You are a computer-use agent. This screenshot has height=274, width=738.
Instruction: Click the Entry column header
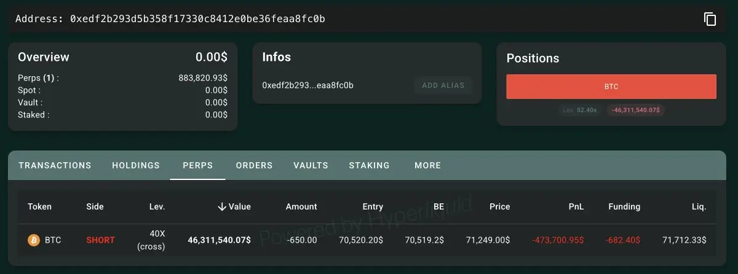pos(373,206)
